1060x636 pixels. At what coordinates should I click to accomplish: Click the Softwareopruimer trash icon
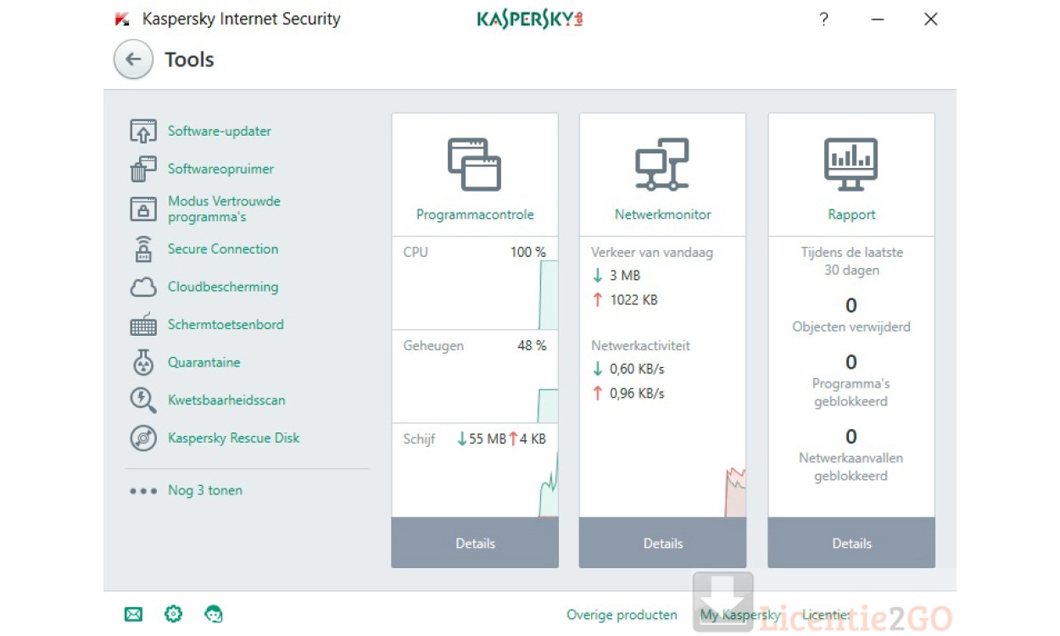point(143,170)
